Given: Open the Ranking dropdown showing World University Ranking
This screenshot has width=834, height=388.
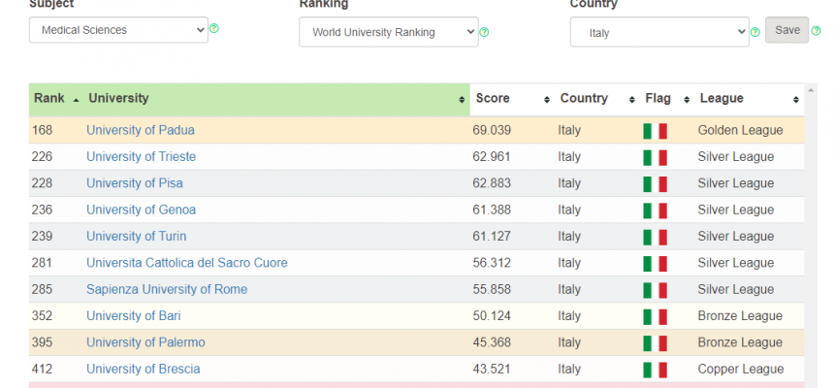Looking at the screenshot, I should tap(388, 32).
